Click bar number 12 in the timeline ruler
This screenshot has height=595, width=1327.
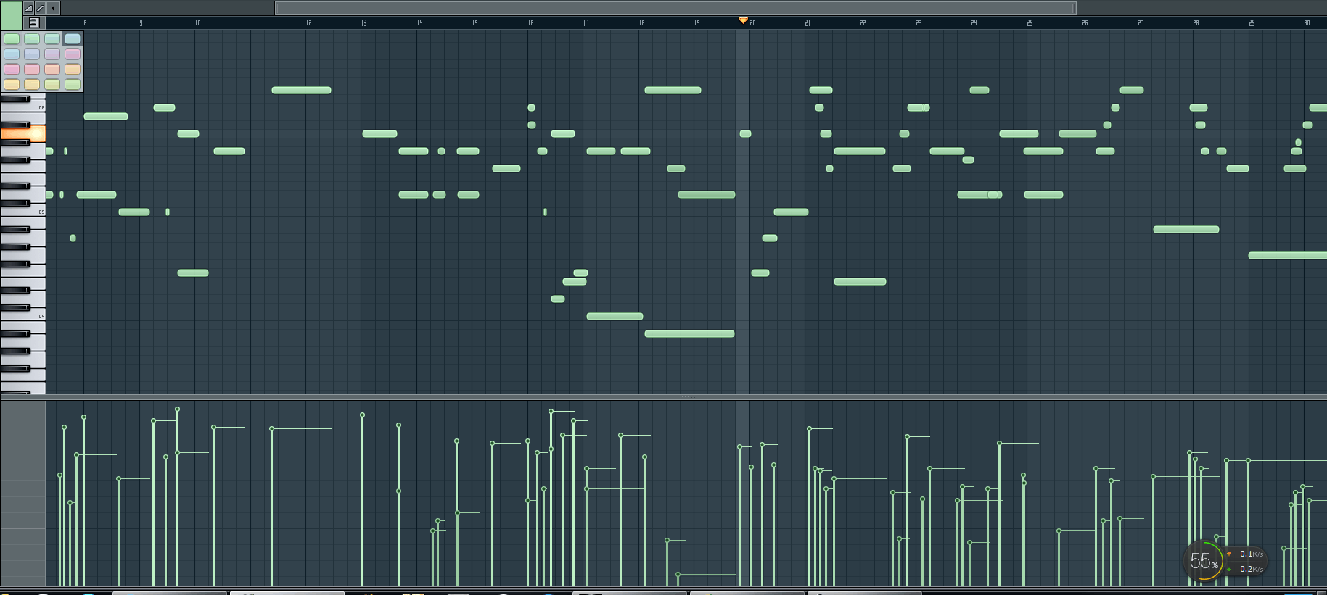click(x=308, y=23)
